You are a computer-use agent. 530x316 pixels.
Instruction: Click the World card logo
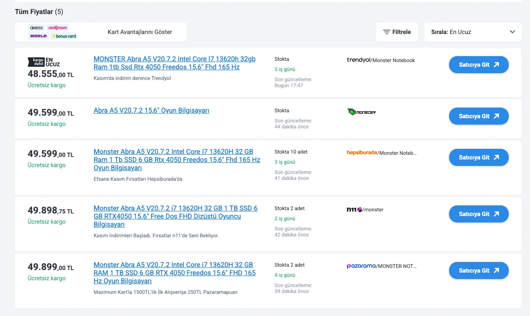[38, 36]
